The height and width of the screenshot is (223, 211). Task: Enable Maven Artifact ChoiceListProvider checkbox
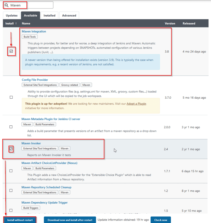[x=11, y=171]
